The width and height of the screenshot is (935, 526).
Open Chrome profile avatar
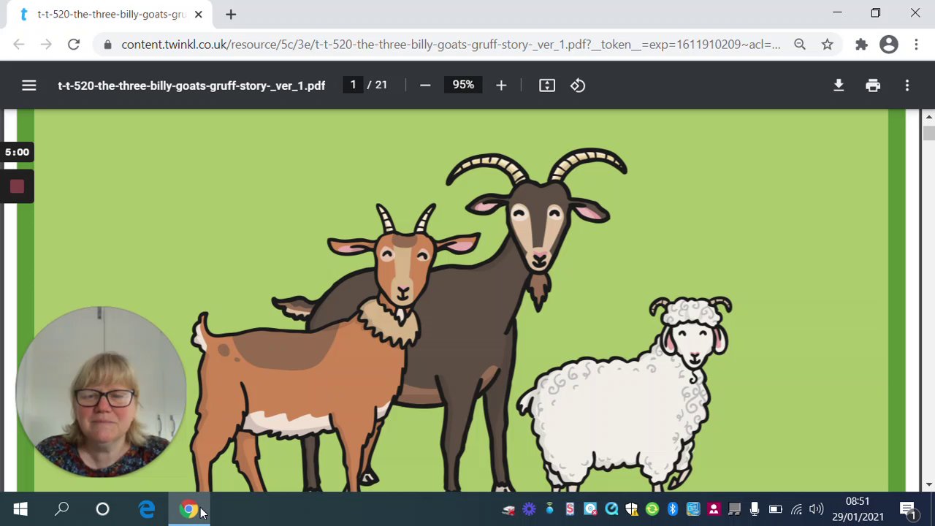(889, 45)
